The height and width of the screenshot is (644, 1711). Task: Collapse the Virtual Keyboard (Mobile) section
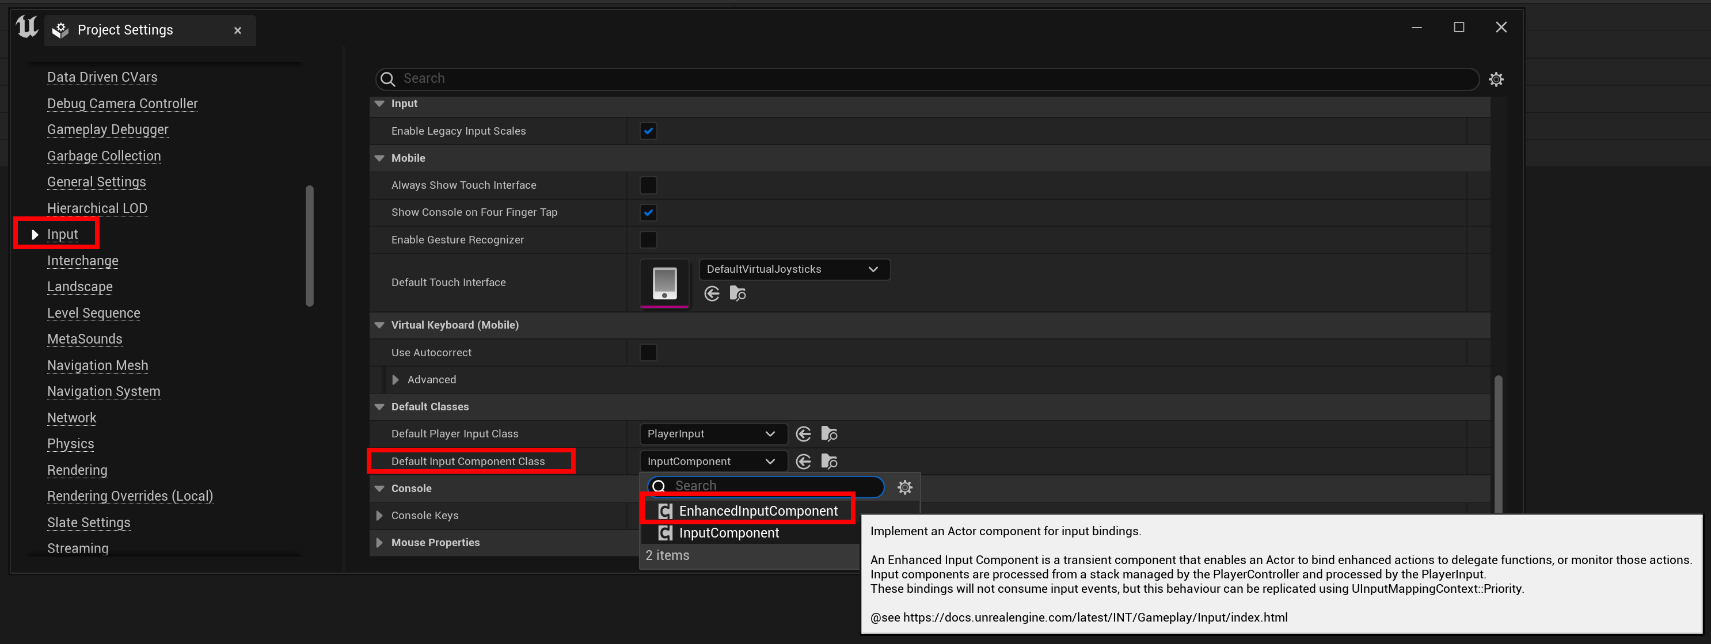(379, 325)
